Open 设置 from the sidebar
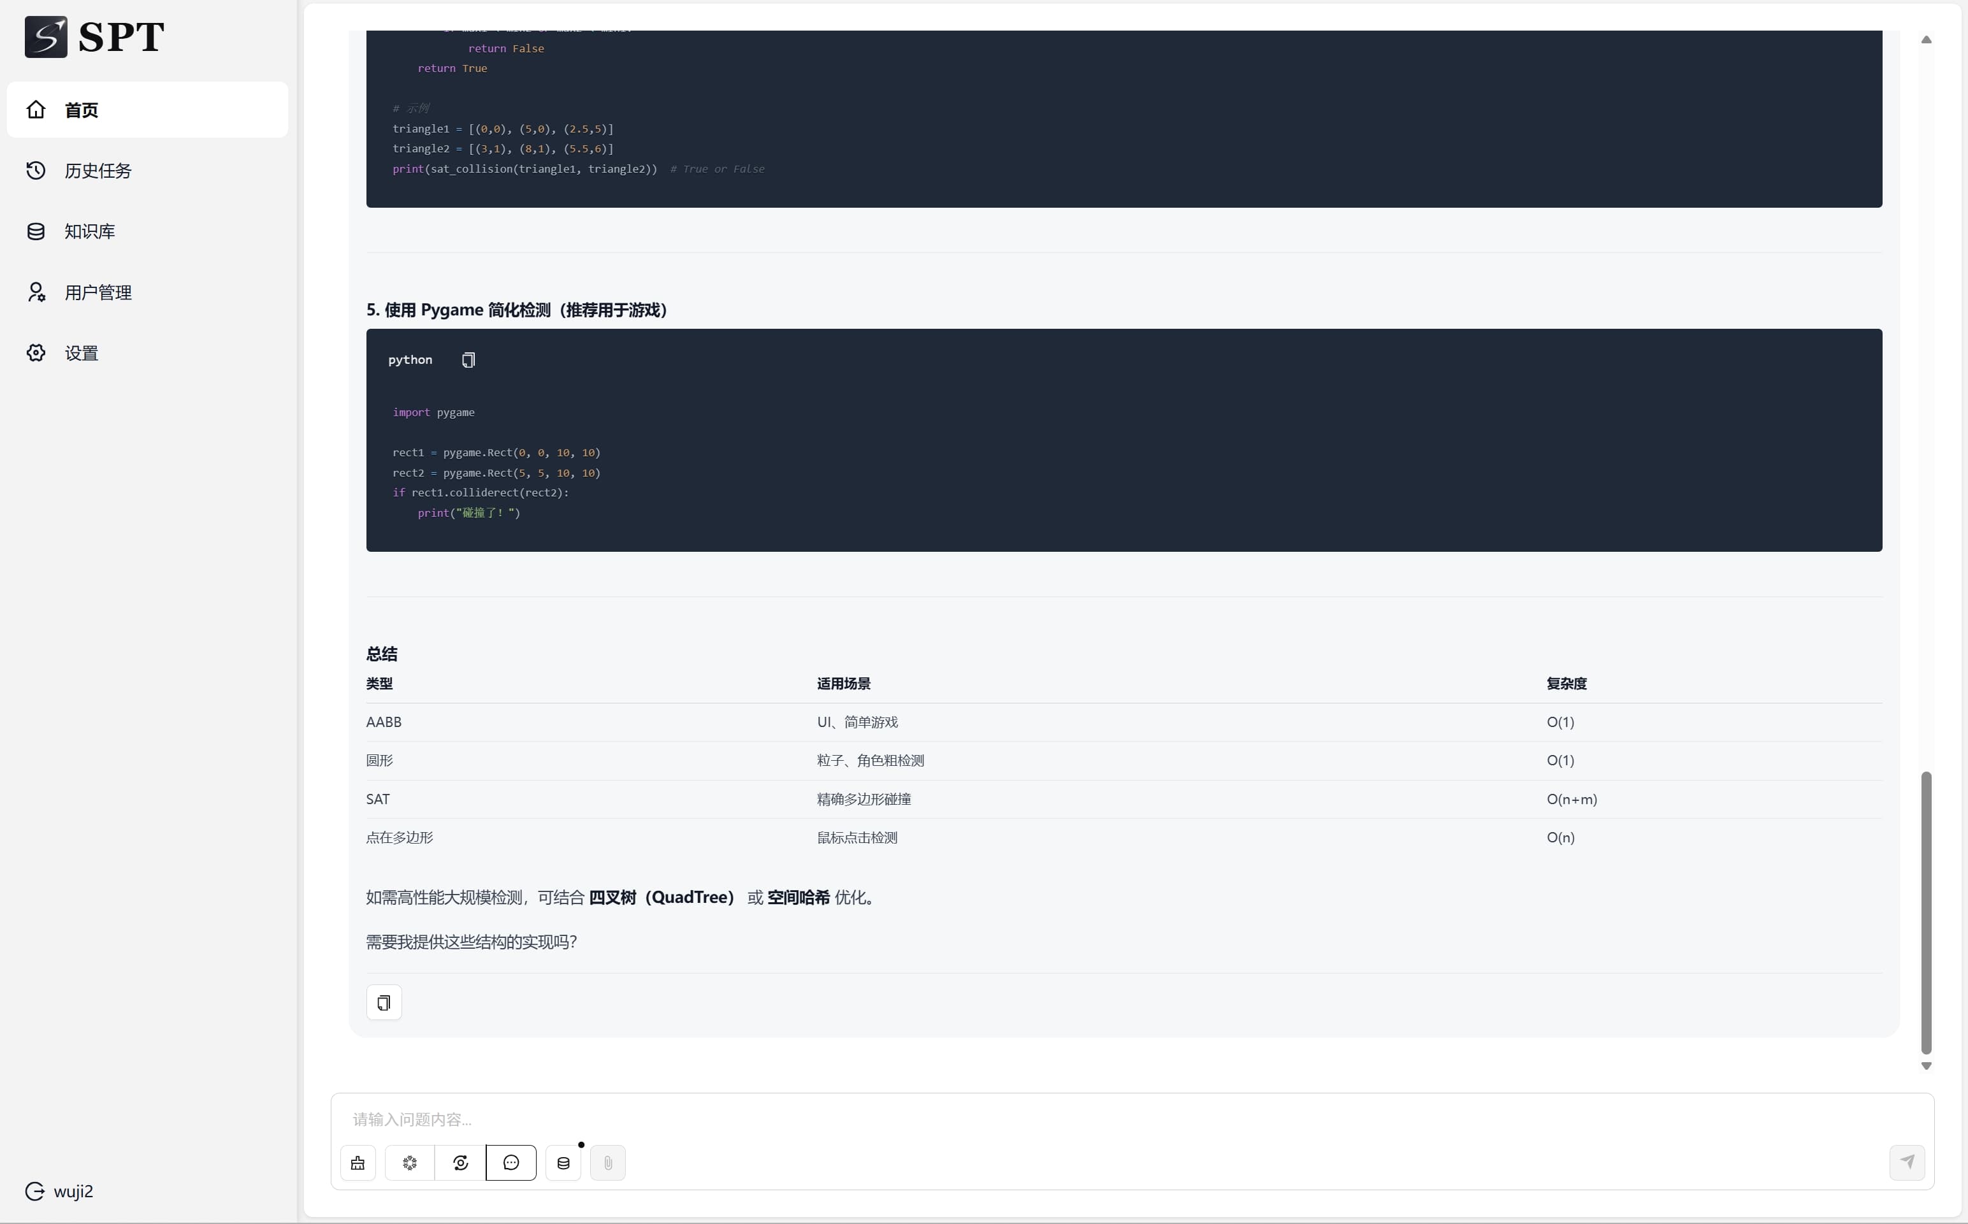1968x1224 pixels. click(x=82, y=353)
